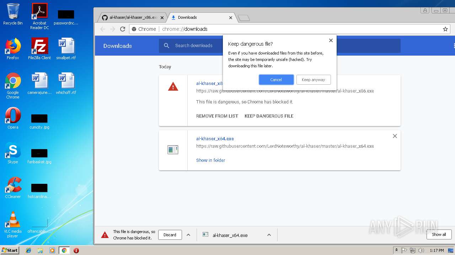Open camerajune document icon
The width and height of the screenshot is (455, 255).
point(39,84)
